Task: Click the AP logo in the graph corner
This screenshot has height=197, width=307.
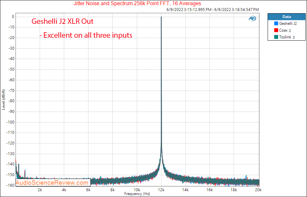Action: coord(252,18)
